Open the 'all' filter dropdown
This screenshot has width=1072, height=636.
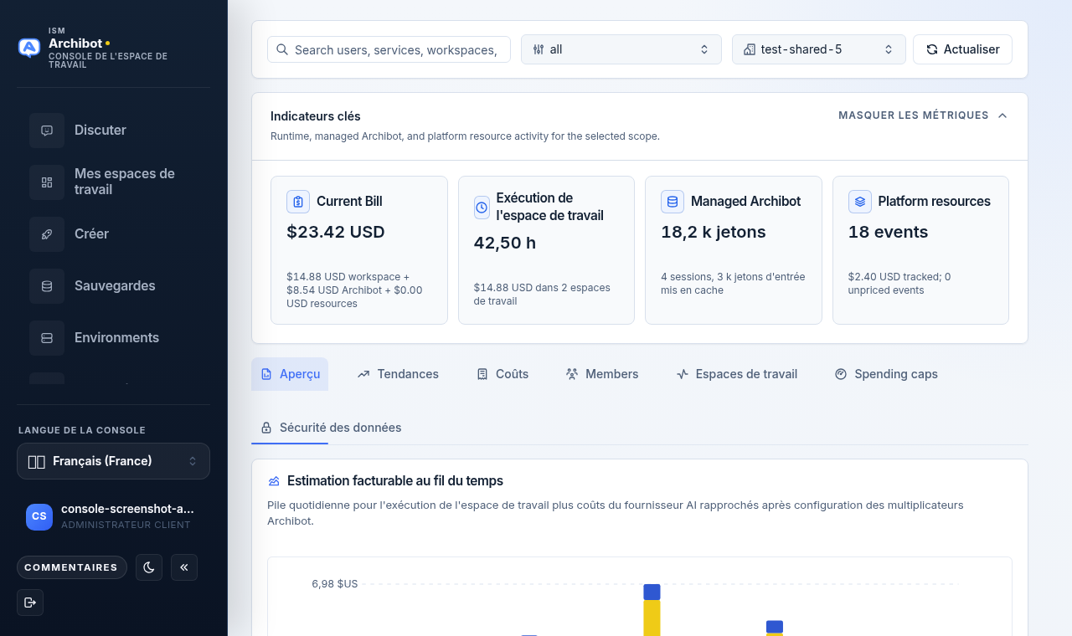point(621,49)
